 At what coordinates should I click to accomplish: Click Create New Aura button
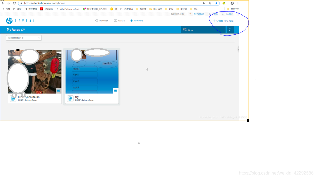223,21
